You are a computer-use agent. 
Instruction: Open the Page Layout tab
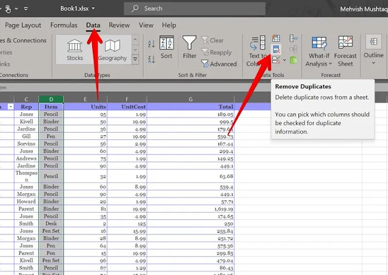tap(23, 25)
